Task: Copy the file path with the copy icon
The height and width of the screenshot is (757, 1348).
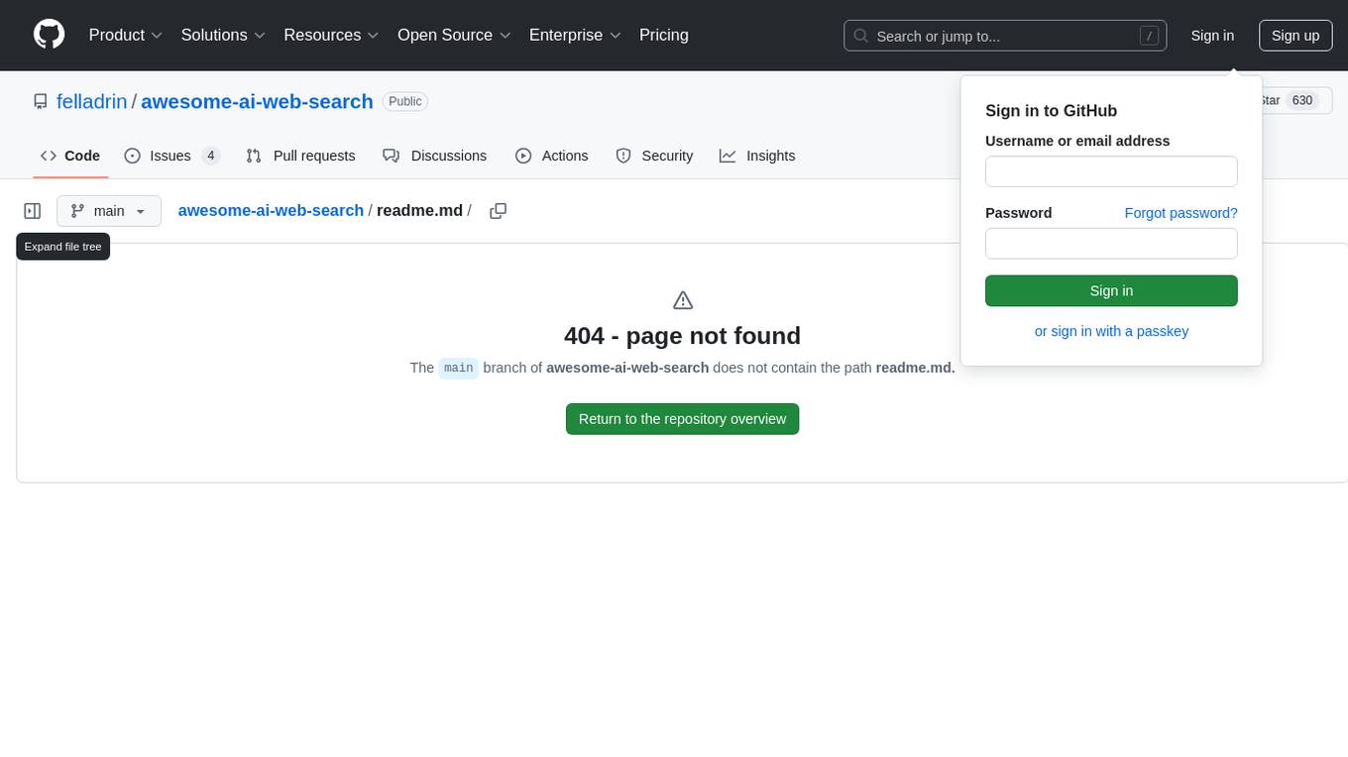Action: click(x=499, y=211)
